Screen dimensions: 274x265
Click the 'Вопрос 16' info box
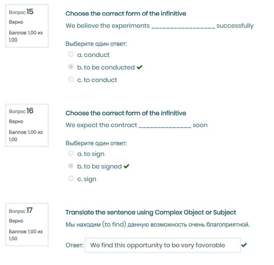click(x=27, y=125)
